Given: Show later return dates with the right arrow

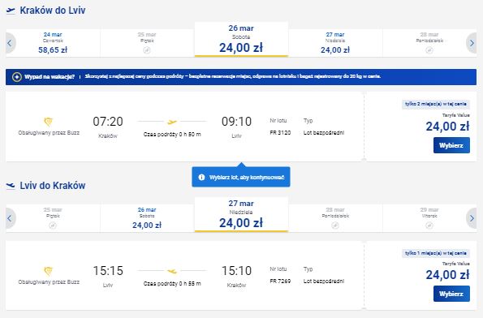Looking at the screenshot, I should click(x=472, y=218).
